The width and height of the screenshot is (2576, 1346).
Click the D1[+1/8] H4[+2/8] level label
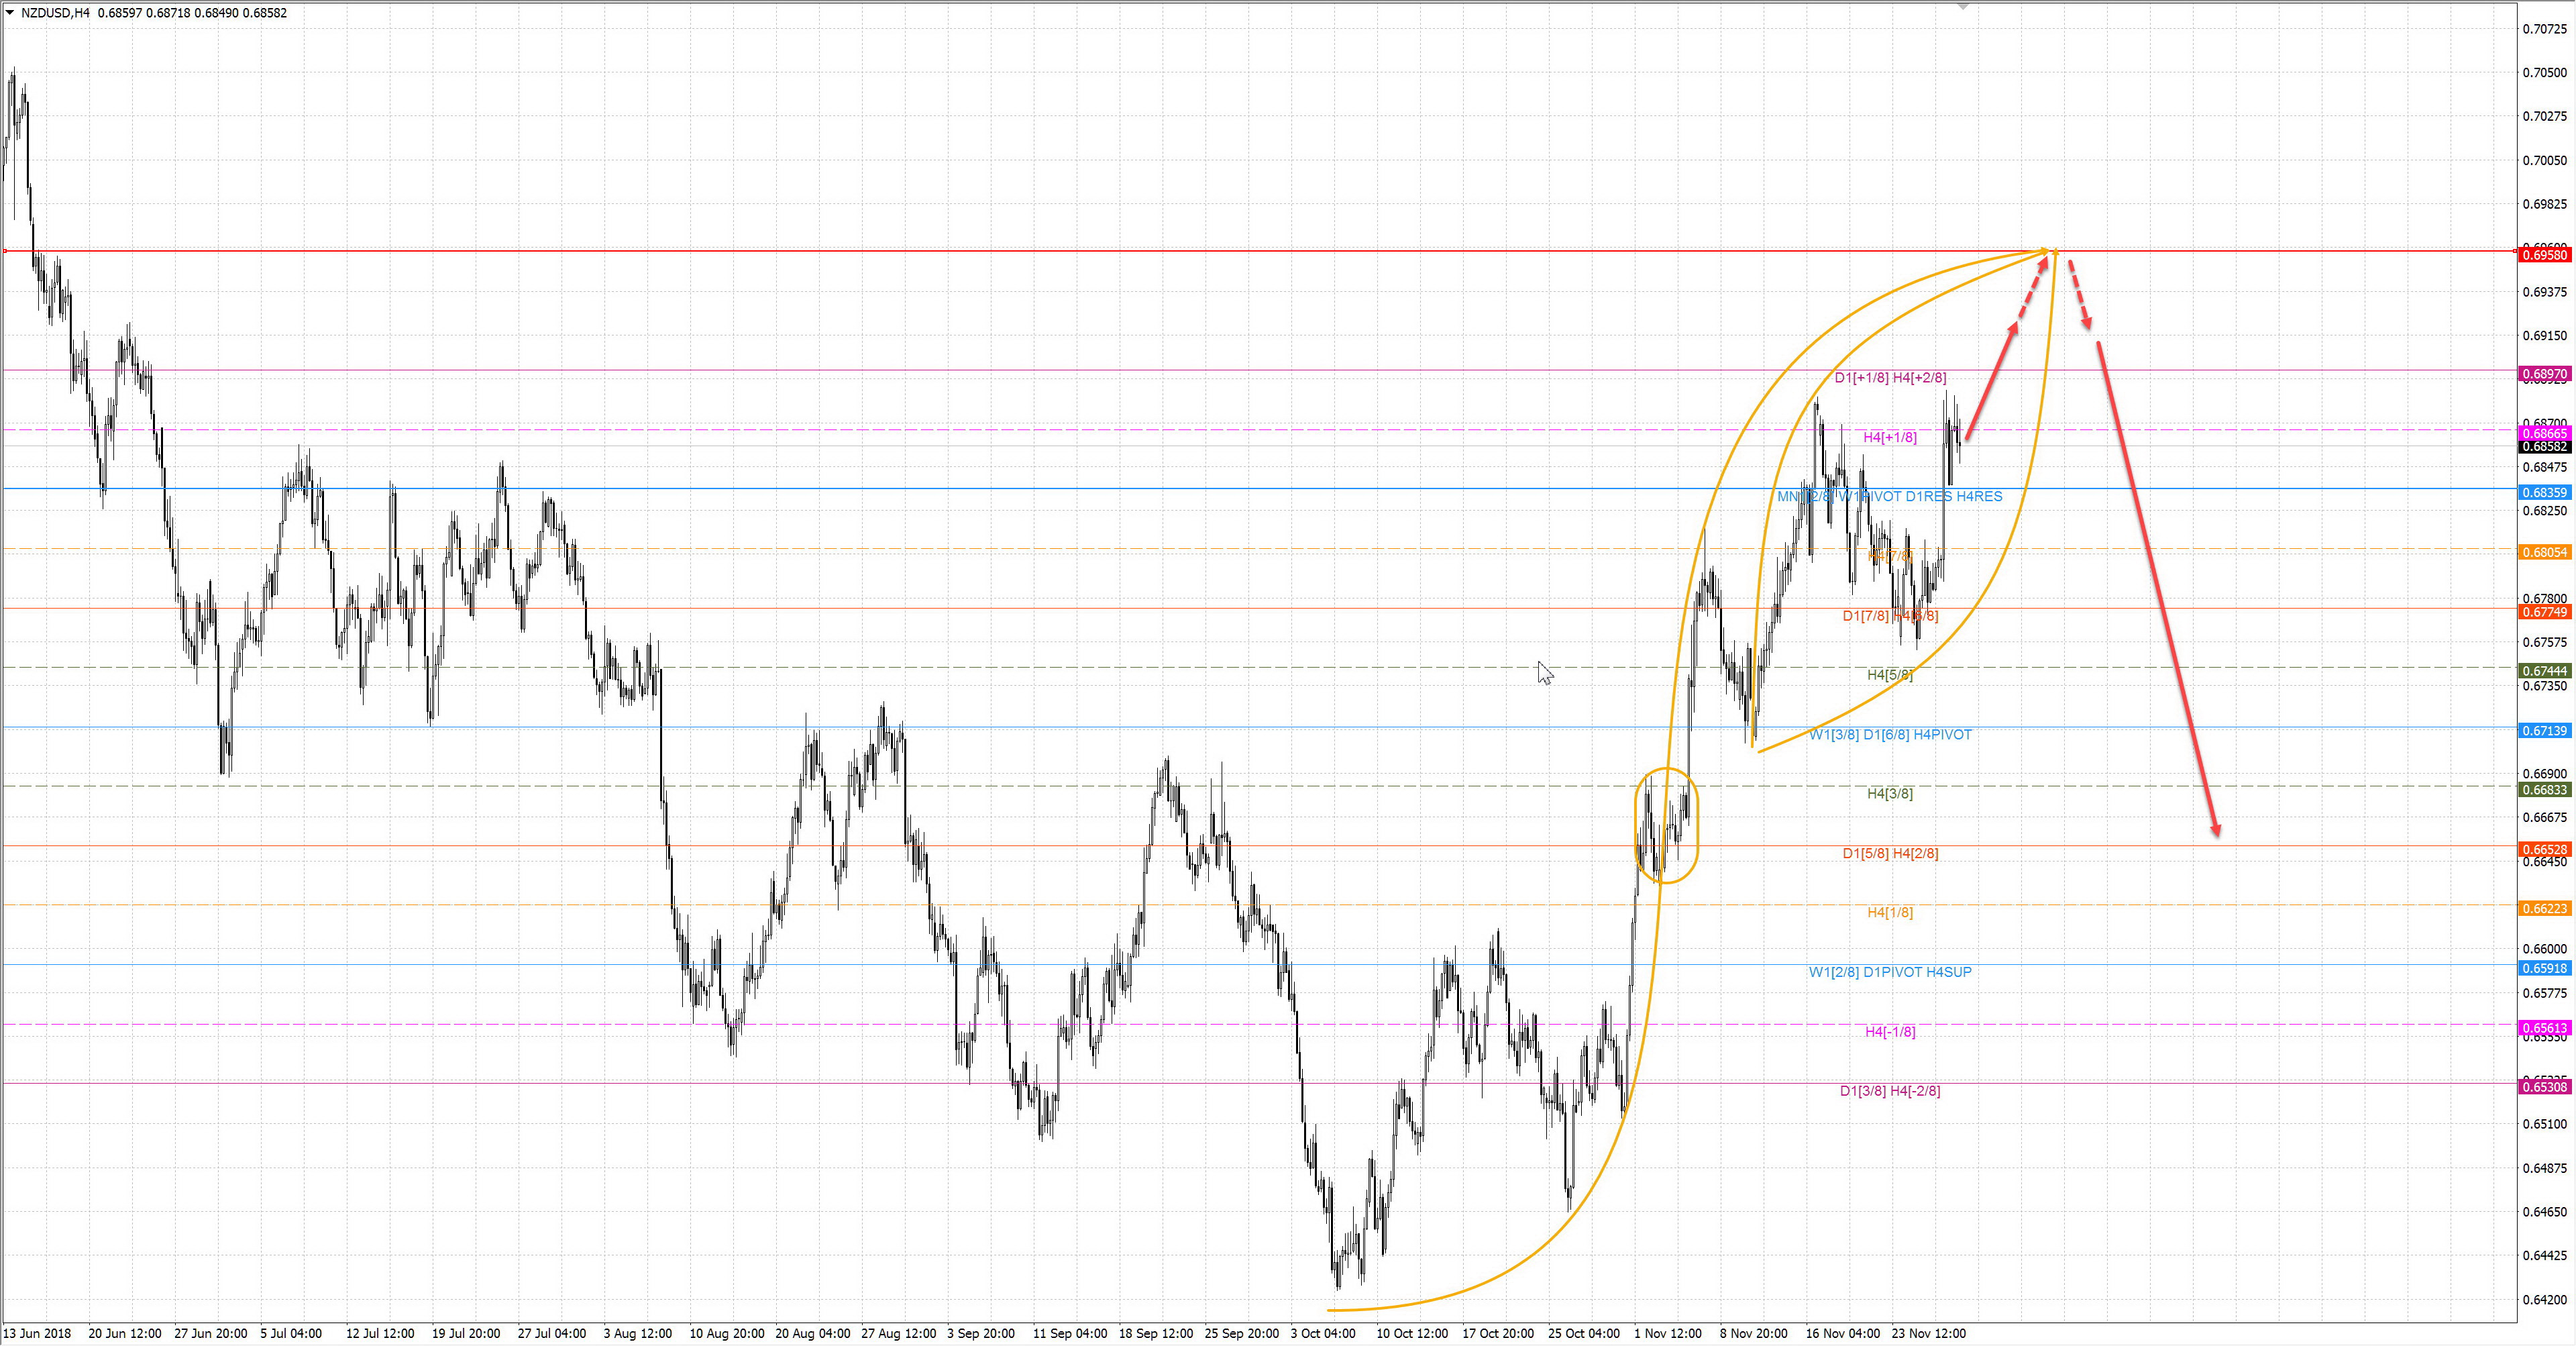pyautogui.click(x=1890, y=378)
